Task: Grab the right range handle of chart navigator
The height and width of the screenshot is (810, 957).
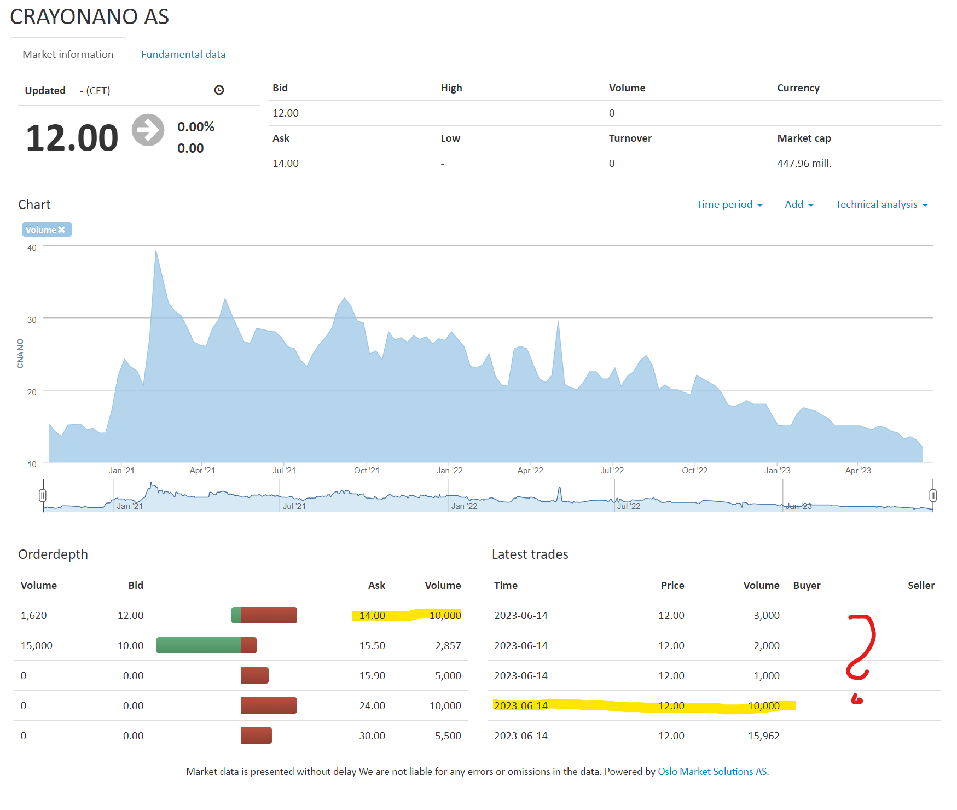Action: tap(933, 495)
